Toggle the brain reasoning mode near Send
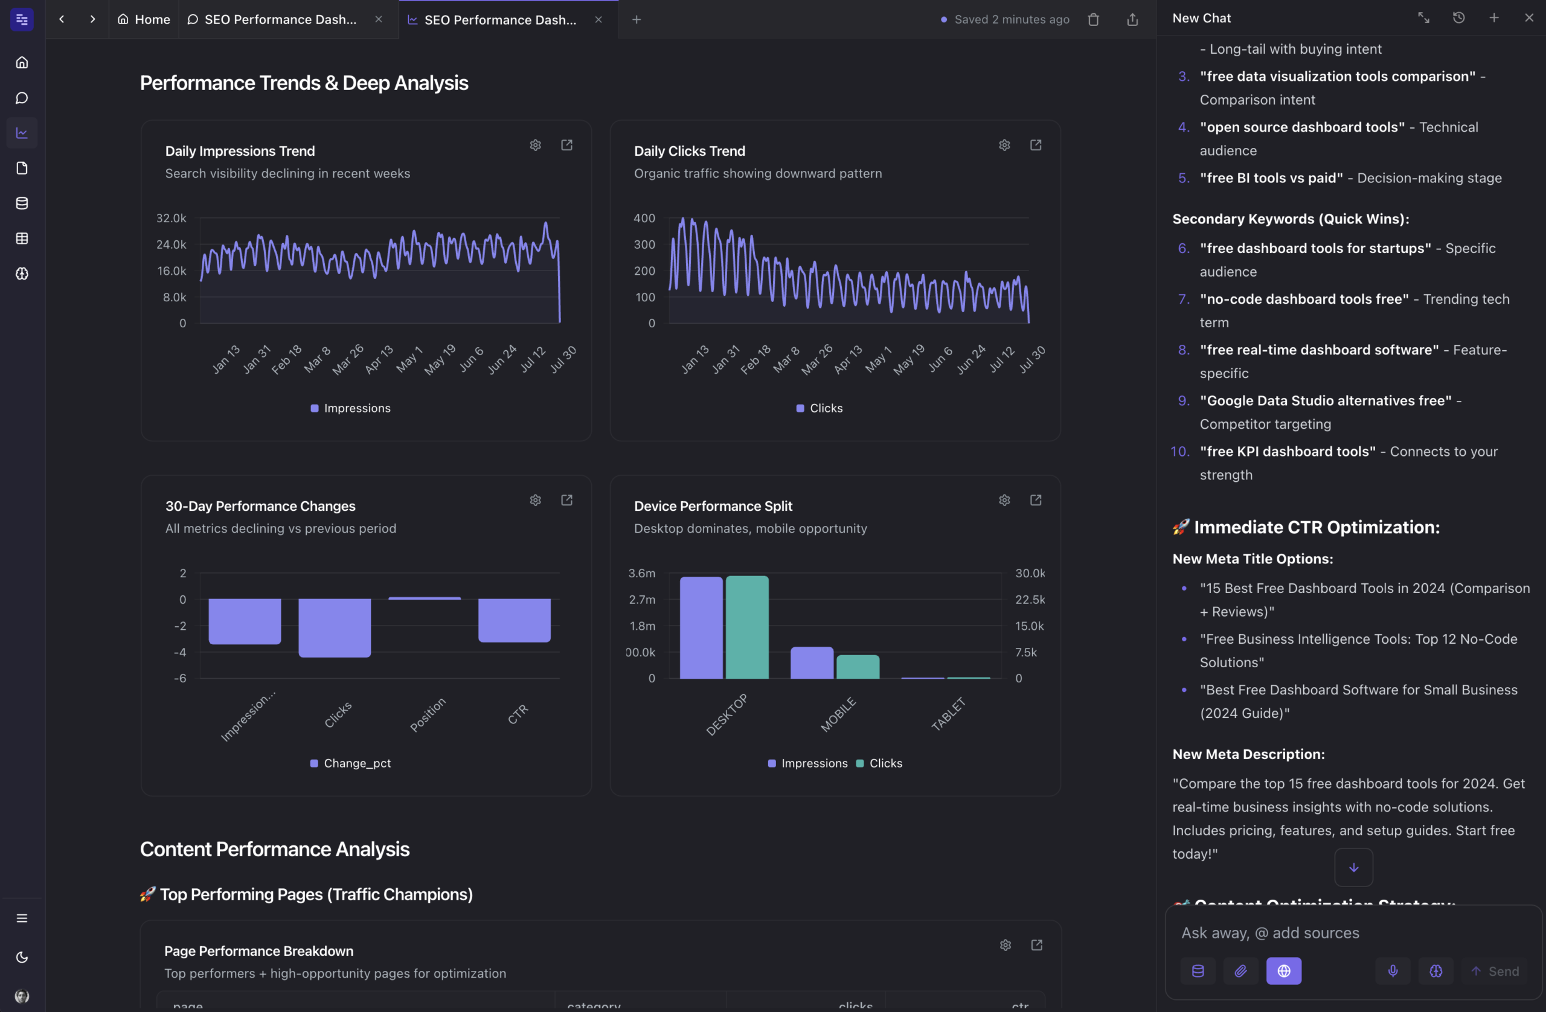Image resolution: width=1546 pixels, height=1012 pixels. tap(1435, 971)
